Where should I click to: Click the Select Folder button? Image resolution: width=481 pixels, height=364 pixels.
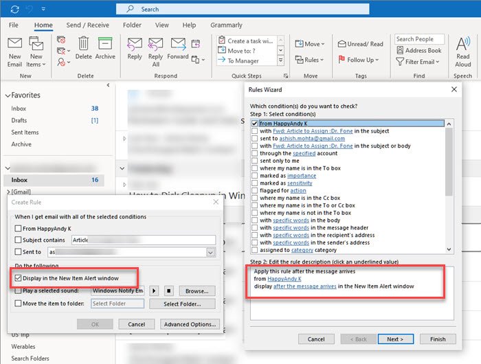182,304
